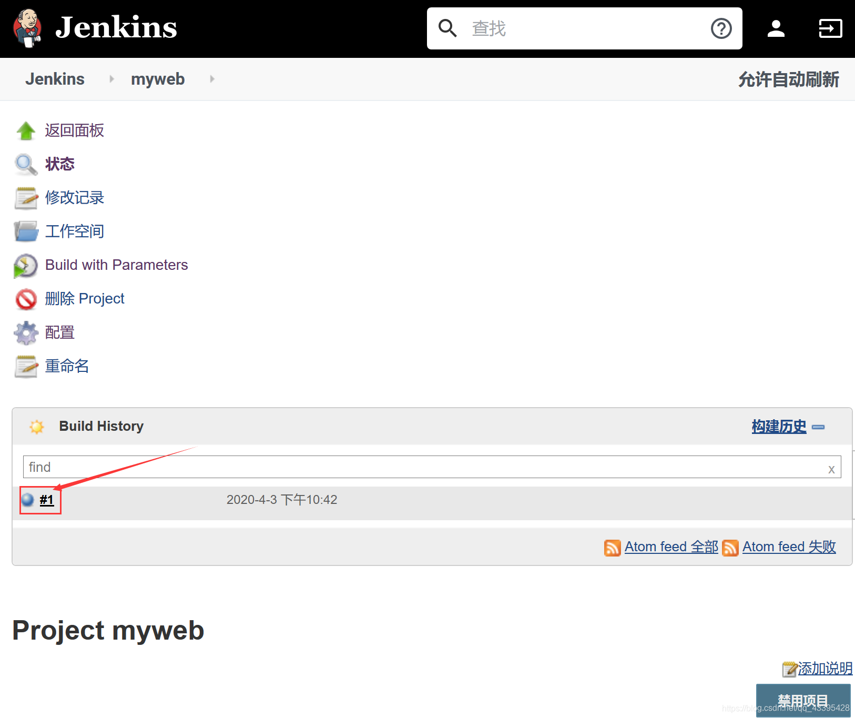Expand the Jenkins breadcrumb arrow
This screenshot has width=855, height=718.
click(111, 79)
